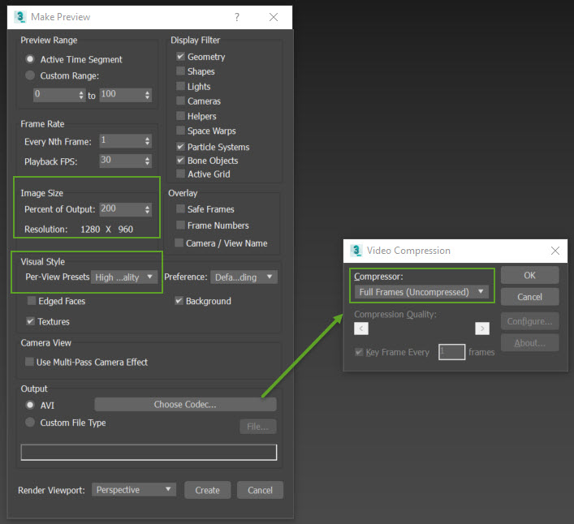574x524 pixels.
Task: Adjust the range end spinner arrows
Action: [x=148, y=95]
